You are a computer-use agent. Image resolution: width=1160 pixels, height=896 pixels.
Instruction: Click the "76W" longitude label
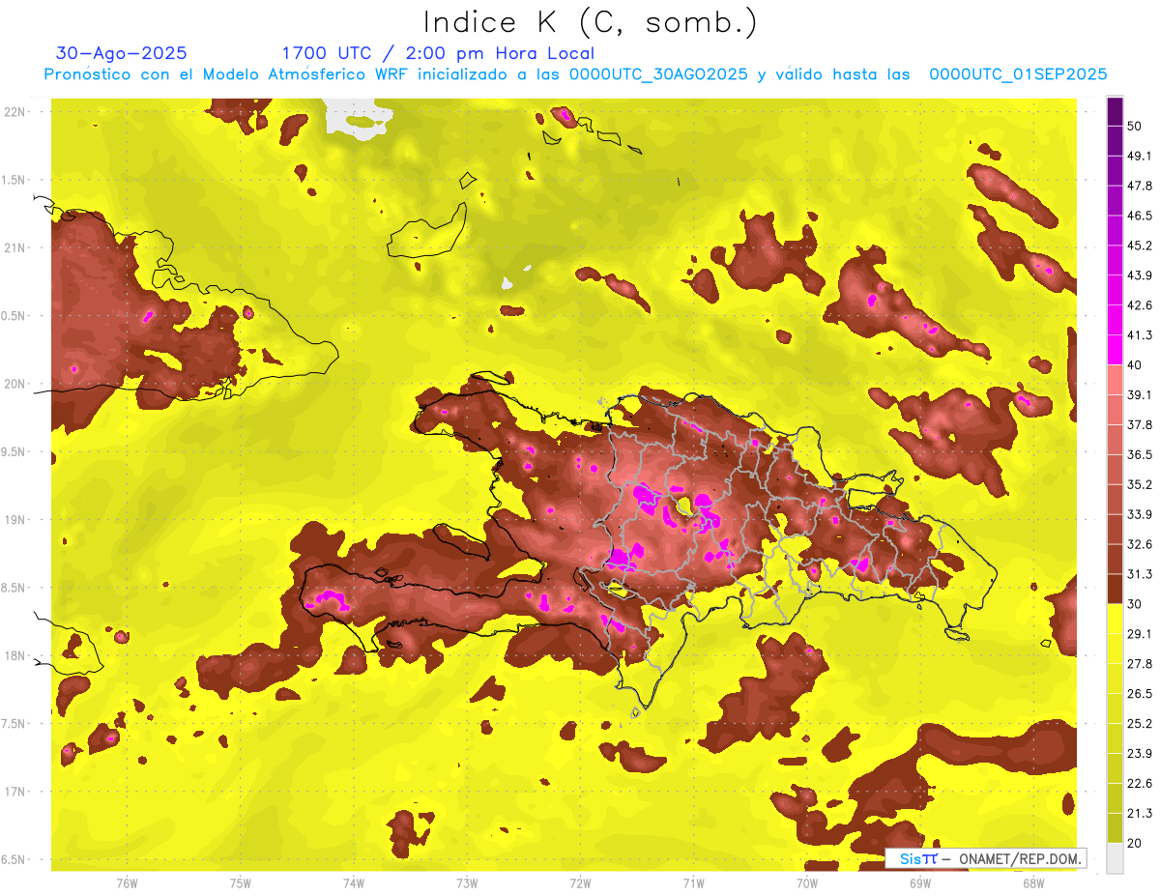click(x=127, y=882)
